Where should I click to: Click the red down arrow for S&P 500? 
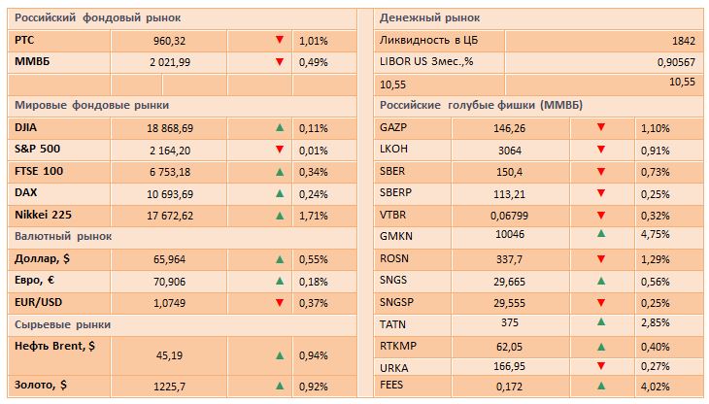pos(280,149)
